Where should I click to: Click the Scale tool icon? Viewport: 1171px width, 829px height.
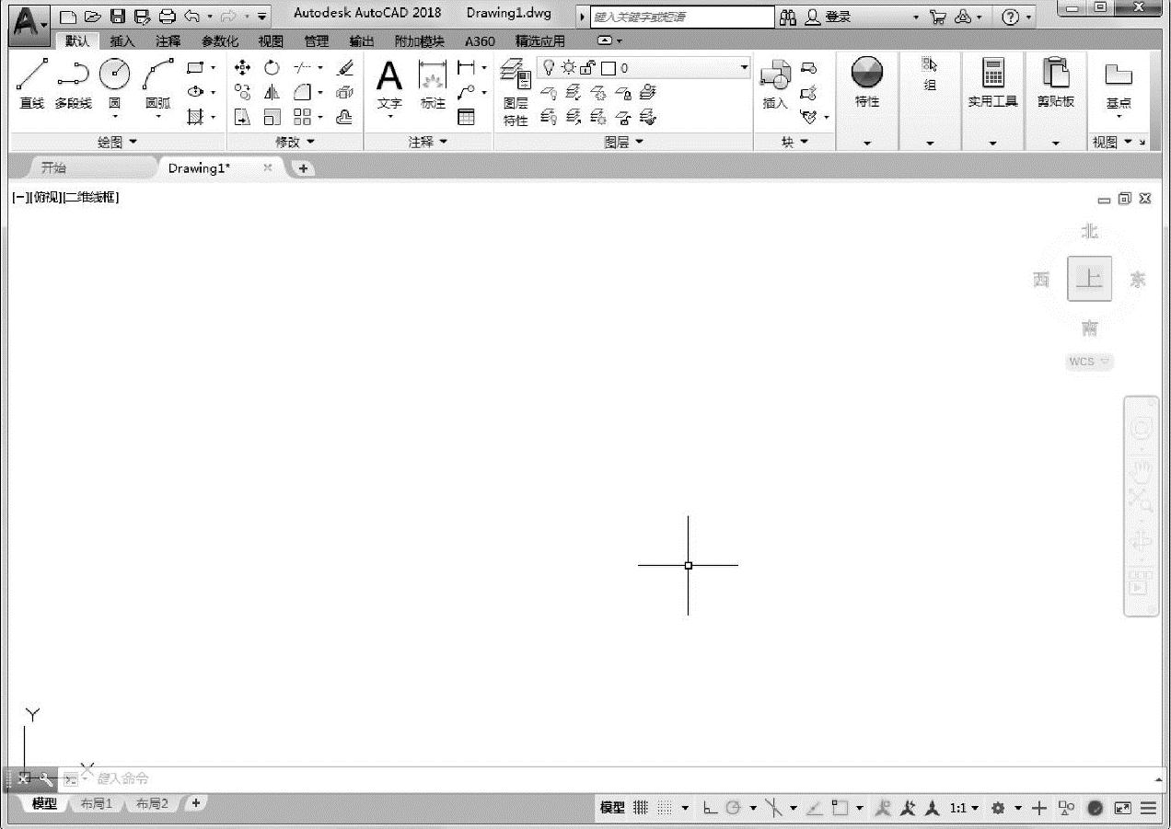click(x=272, y=117)
